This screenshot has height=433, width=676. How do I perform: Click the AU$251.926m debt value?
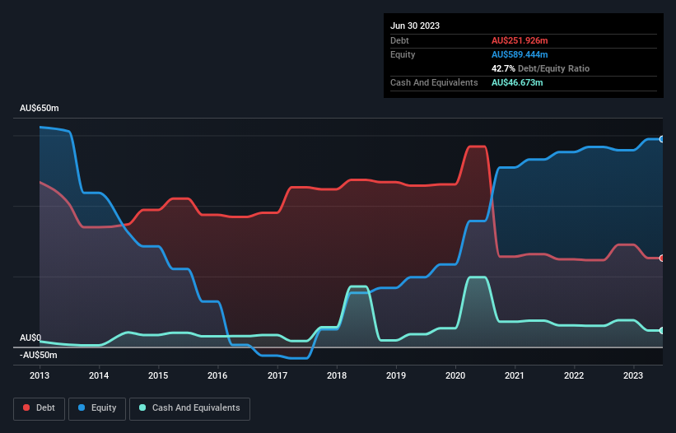(520, 40)
